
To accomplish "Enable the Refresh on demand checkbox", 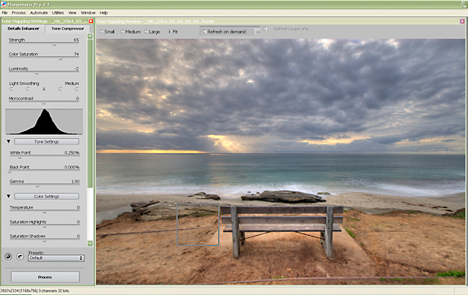I will 204,32.
